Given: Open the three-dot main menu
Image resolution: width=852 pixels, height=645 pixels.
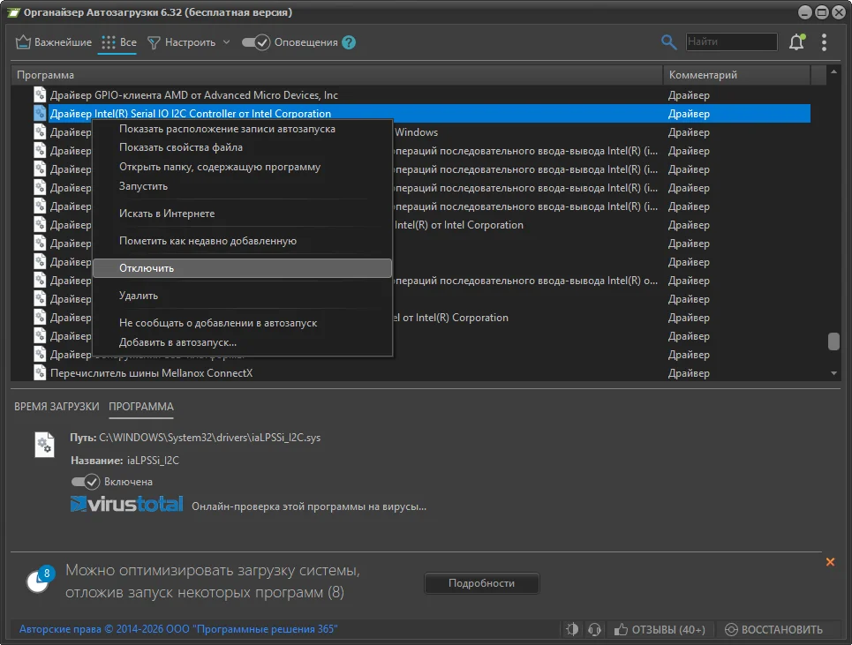Looking at the screenshot, I should pos(824,42).
